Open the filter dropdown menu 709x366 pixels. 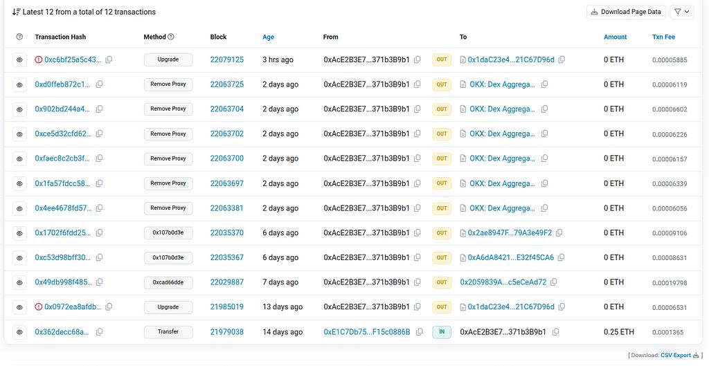(682, 12)
